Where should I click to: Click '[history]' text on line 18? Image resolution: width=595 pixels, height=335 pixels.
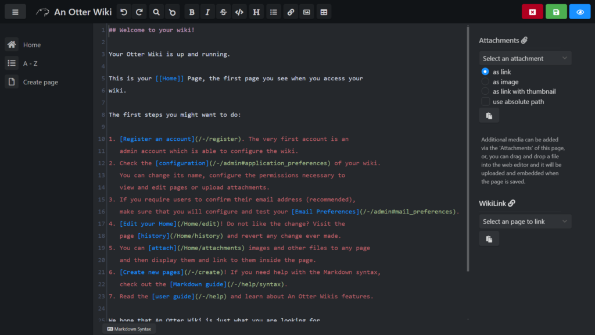pos(153,236)
